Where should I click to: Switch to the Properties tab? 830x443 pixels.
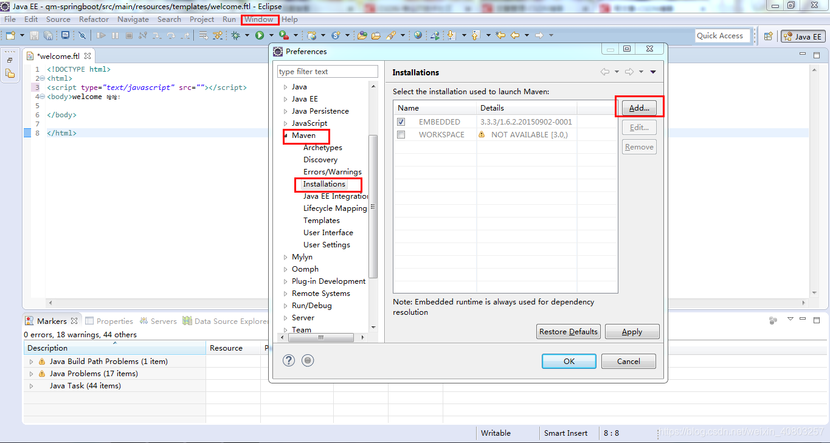[x=109, y=321]
